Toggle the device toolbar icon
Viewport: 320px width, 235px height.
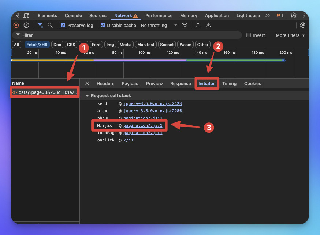[26, 15]
